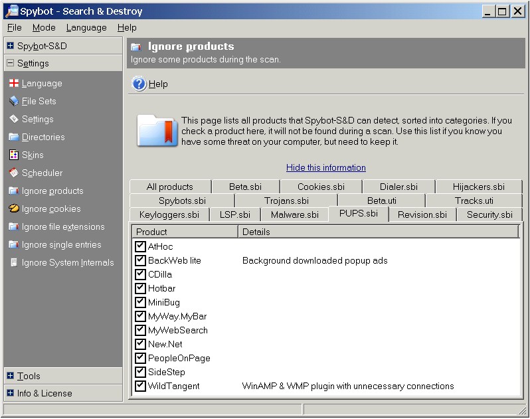
Task: Click the Spybot application icon in title bar
Action: (x=11, y=11)
